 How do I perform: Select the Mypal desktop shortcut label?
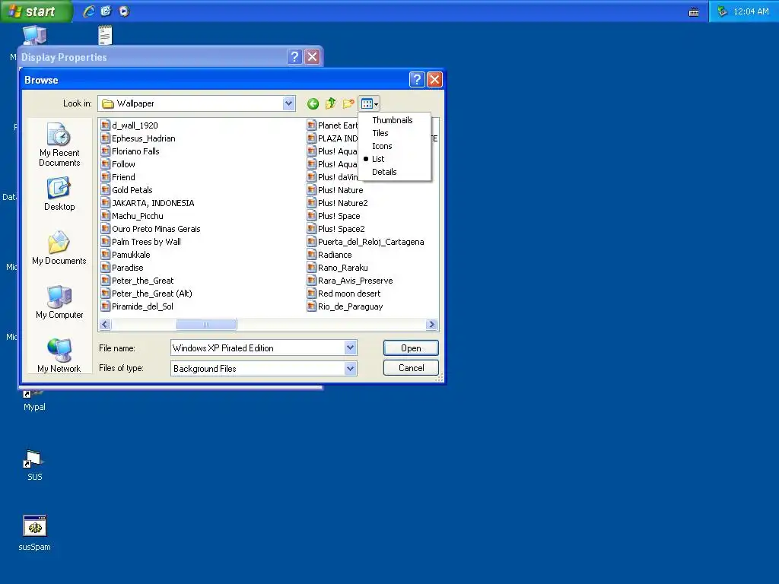(34, 407)
